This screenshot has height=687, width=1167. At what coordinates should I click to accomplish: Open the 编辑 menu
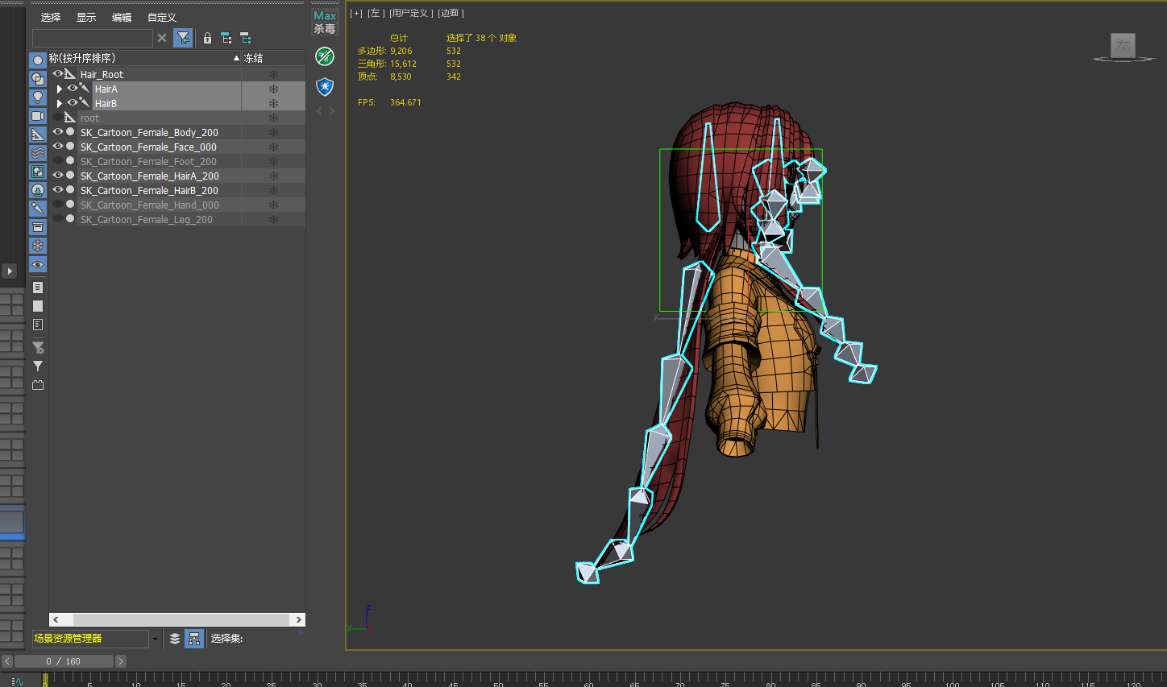point(122,17)
